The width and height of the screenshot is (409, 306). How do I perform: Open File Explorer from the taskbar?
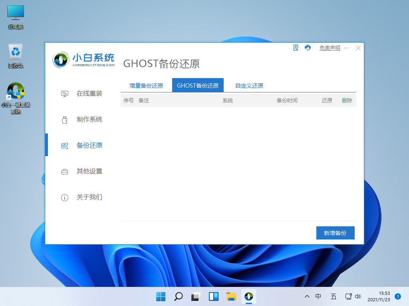231,296
